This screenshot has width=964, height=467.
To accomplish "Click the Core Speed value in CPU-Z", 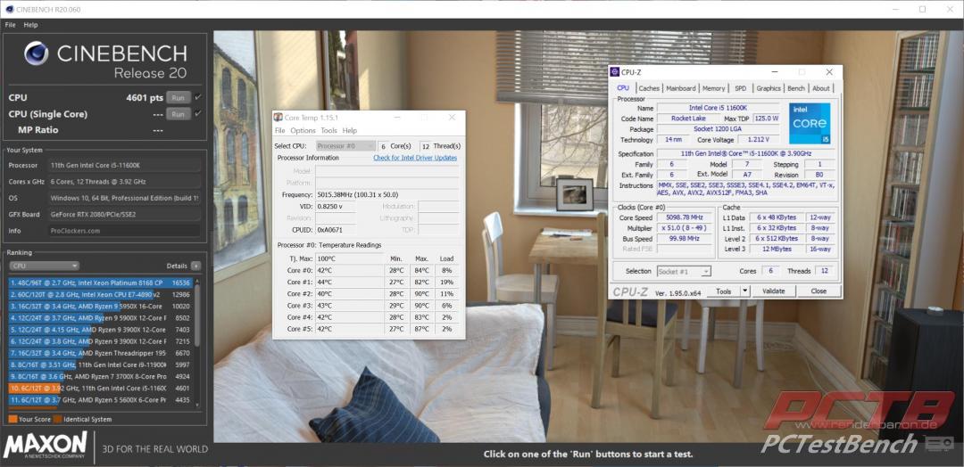I will point(684,217).
